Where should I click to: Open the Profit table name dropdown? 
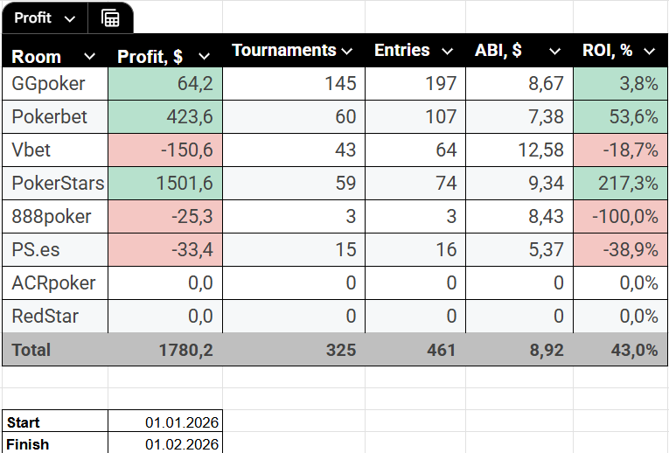[x=71, y=18]
